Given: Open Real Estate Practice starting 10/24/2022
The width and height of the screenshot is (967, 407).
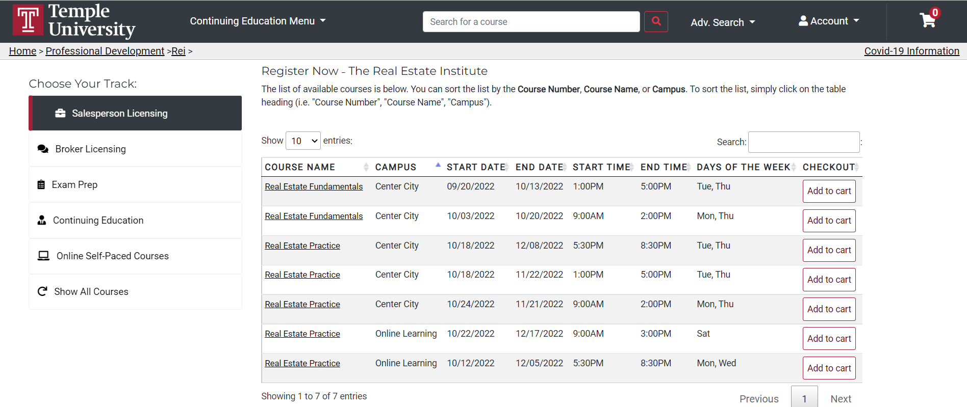Looking at the screenshot, I should tap(302, 304).
